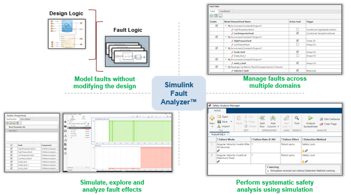The image size is (351, 195).
Task: Collapse the Environment/Constant6/Outport/1 tree row
Action: (226, 26)
